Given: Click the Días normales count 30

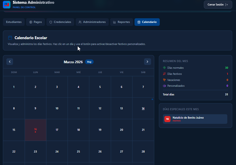Looking at the screenshot, I should [x=226, y=68].
